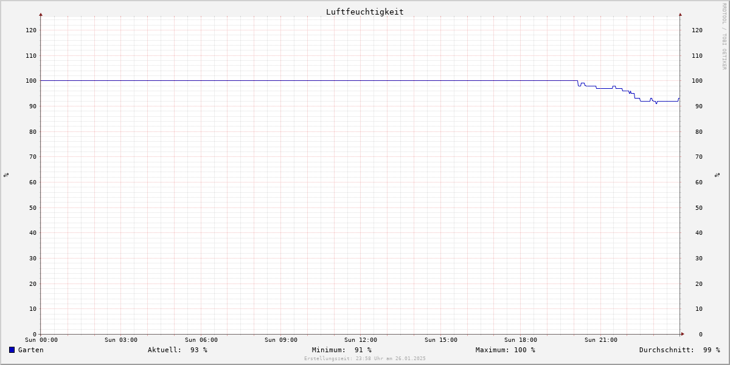The image size is (730, 365).
Task: Click the 0 label on the right axis
Action: [701, 335]
